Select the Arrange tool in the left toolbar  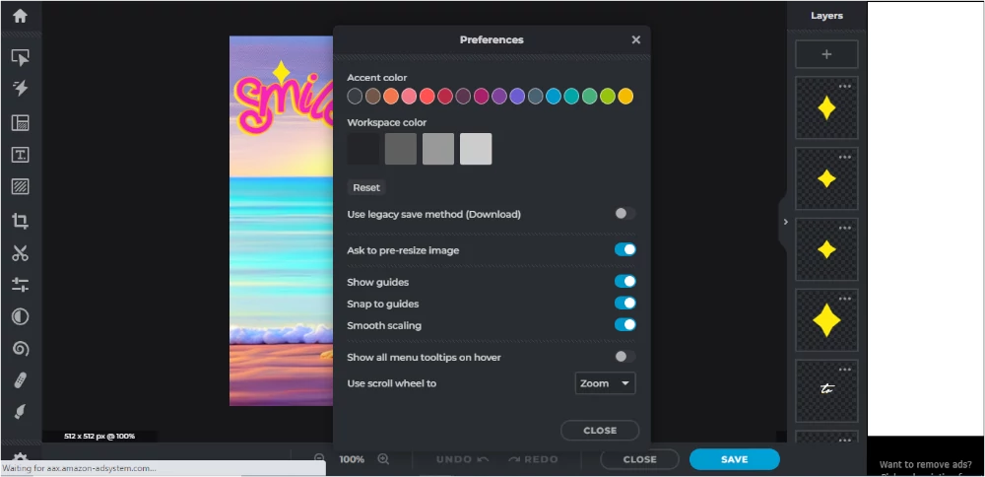click(x=20, y=57)
